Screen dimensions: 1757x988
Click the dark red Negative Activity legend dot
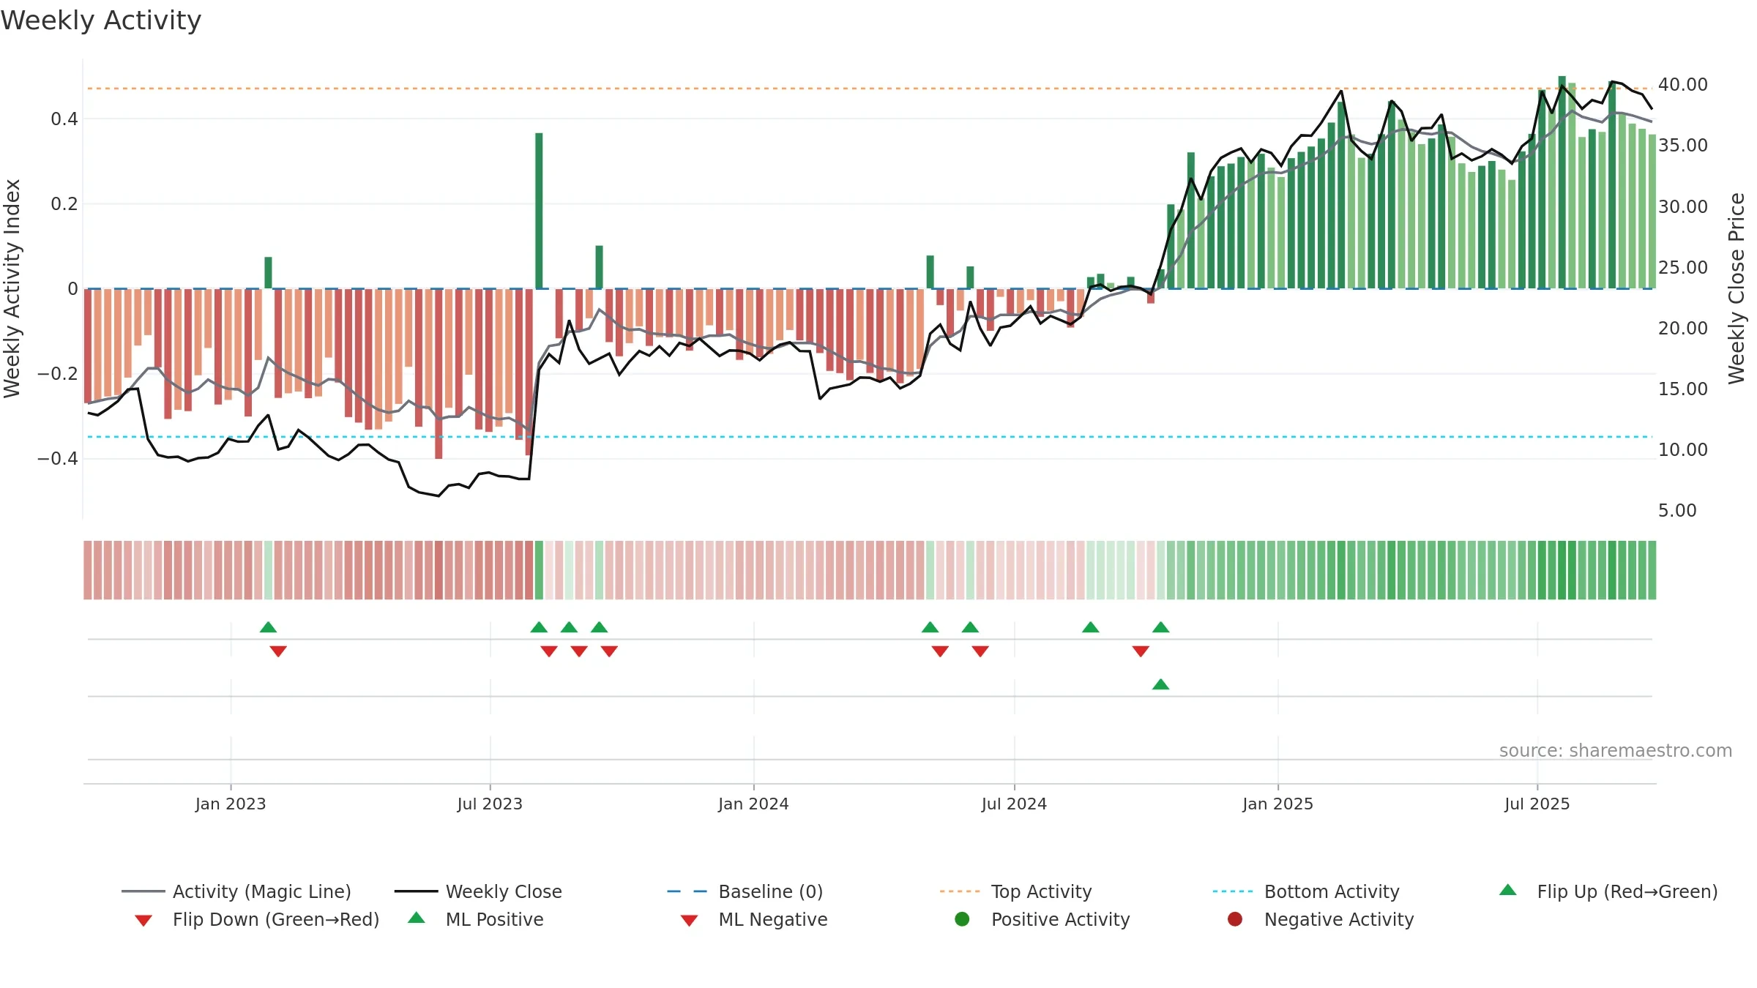click(x=1235, y=919)
